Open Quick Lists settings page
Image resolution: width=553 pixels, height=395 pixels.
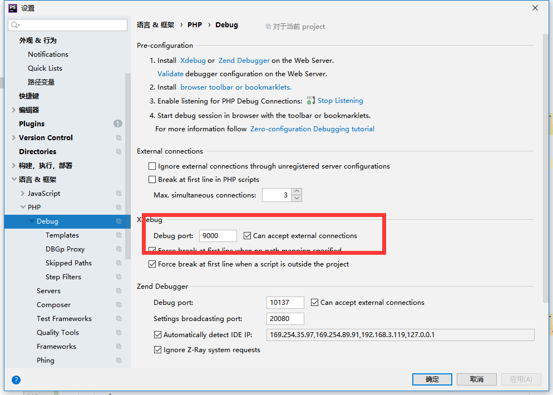click(x=45, y=68)
